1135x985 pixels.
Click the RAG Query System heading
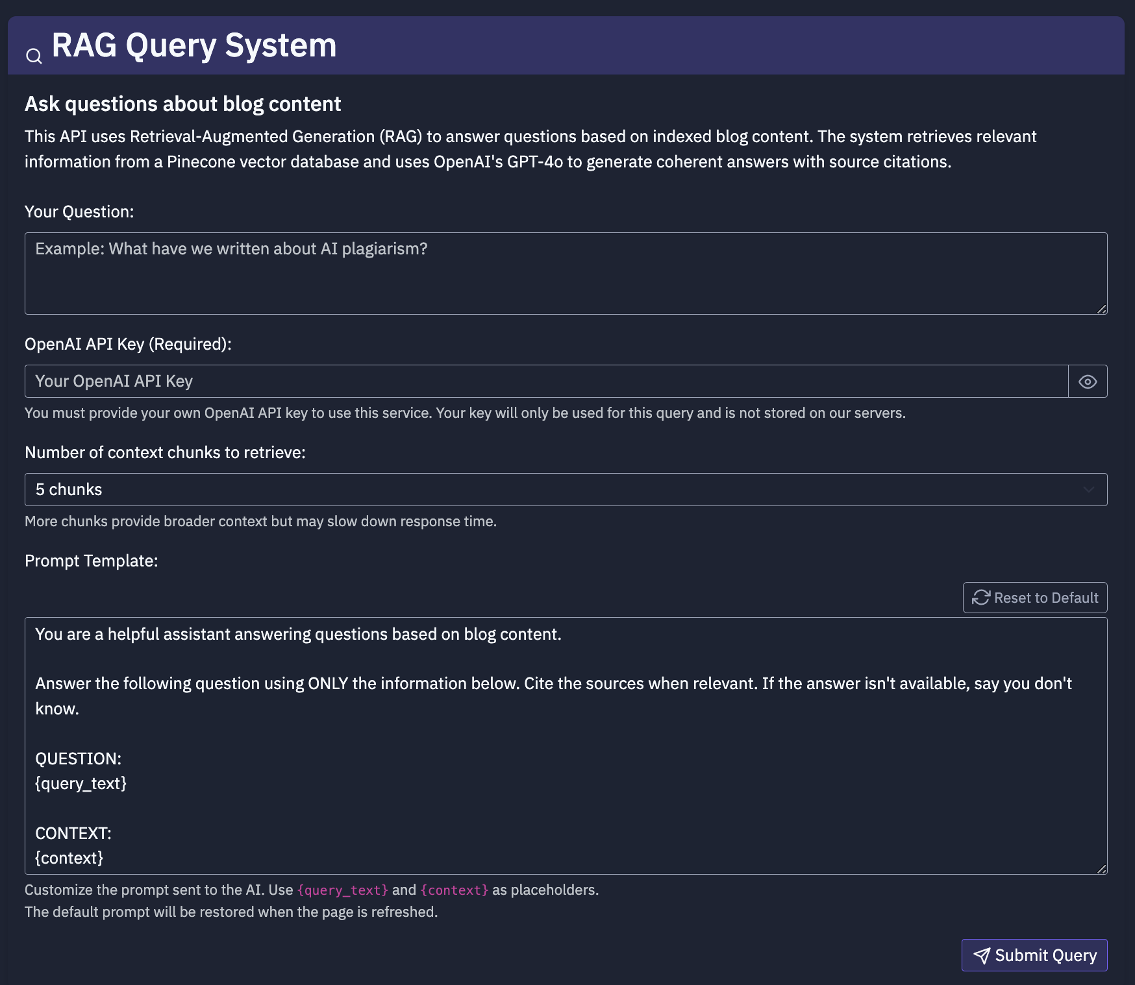pos(193,45)
